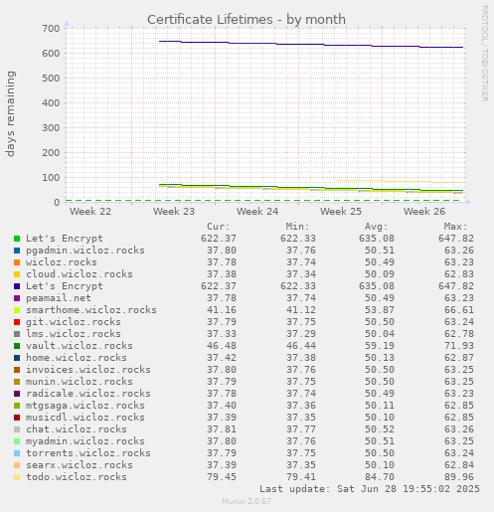Image resolution: width=494 pixels, height=512 pixels.
Task: Click the blue pgadmin.wicloz.rocks legend swatch
Action: pos(17,251)
